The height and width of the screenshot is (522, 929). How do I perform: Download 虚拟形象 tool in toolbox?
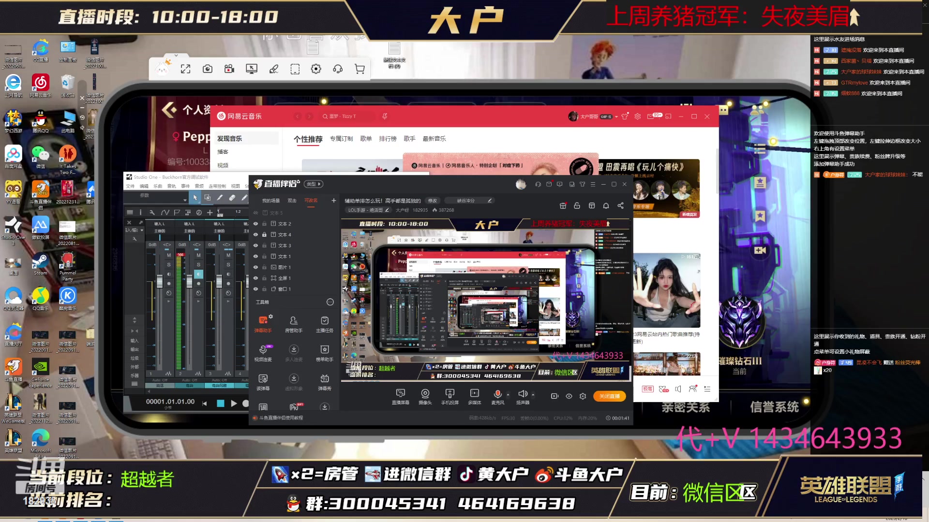pyautogui.click(x=294, y=381)
